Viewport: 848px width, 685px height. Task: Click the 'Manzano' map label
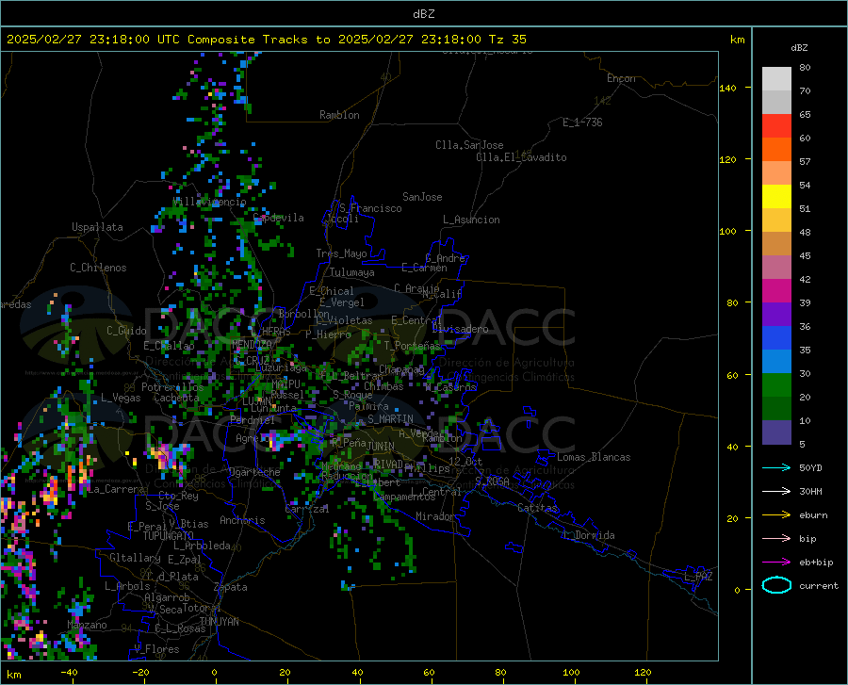[x=87, y=625]
